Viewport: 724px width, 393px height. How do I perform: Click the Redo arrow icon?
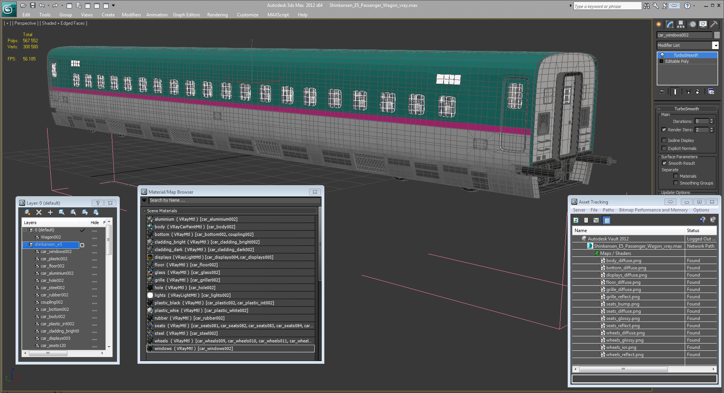point(55,5)
